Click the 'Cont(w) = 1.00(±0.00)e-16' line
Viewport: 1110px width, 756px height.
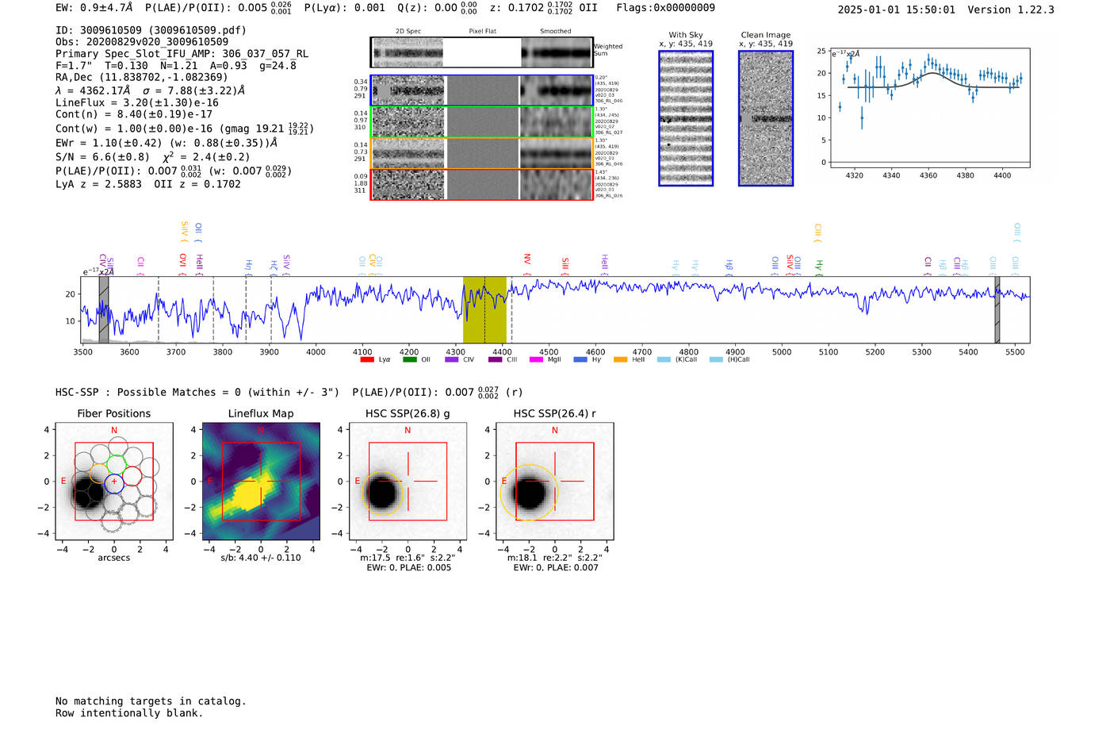(x=184, y=128)
